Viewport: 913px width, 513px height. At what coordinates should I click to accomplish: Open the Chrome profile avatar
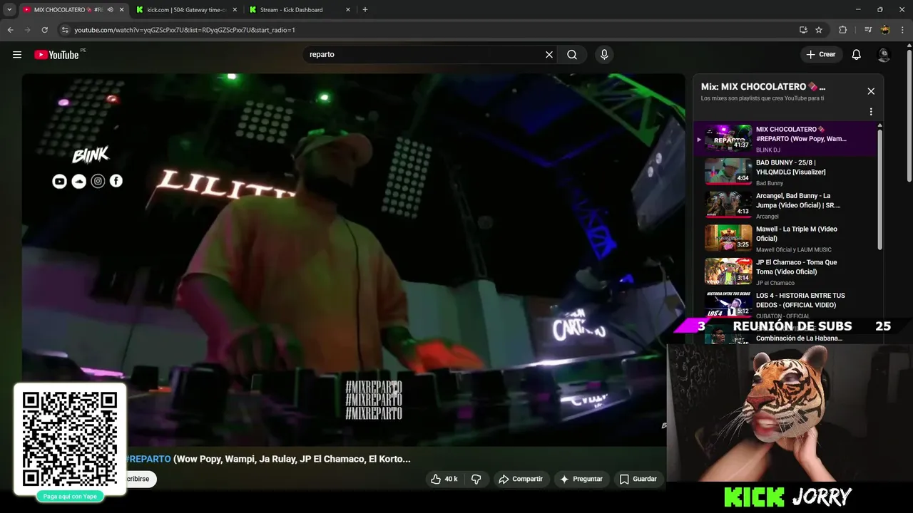pyautogui.click(x=885, y=30)
